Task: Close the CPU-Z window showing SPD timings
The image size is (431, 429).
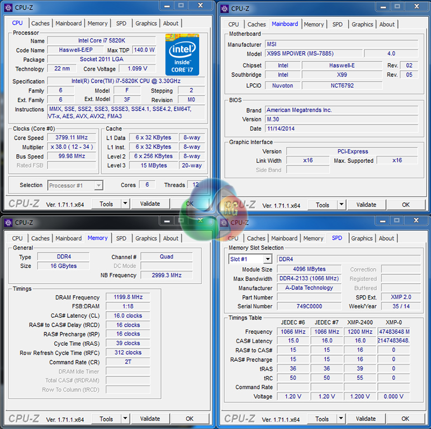Action: [415, 221]
